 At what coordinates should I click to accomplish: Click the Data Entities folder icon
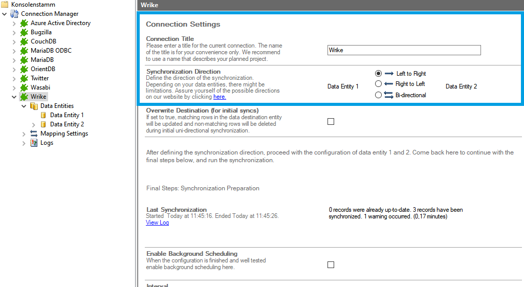click(x=34, y=106)
